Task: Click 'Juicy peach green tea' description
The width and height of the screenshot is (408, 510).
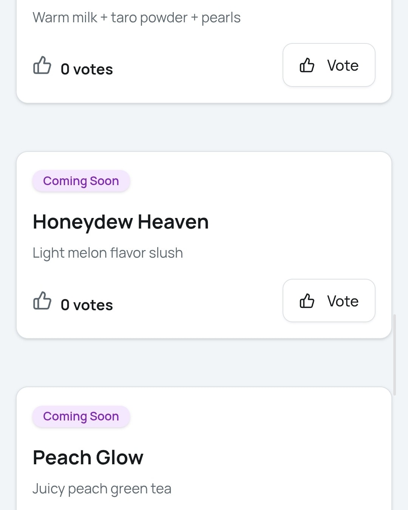Action: pyautogui.click(x=102, y=488)
